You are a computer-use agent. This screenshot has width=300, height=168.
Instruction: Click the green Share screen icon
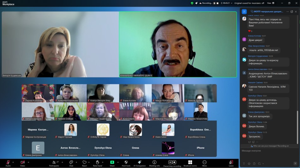(112, 162)
